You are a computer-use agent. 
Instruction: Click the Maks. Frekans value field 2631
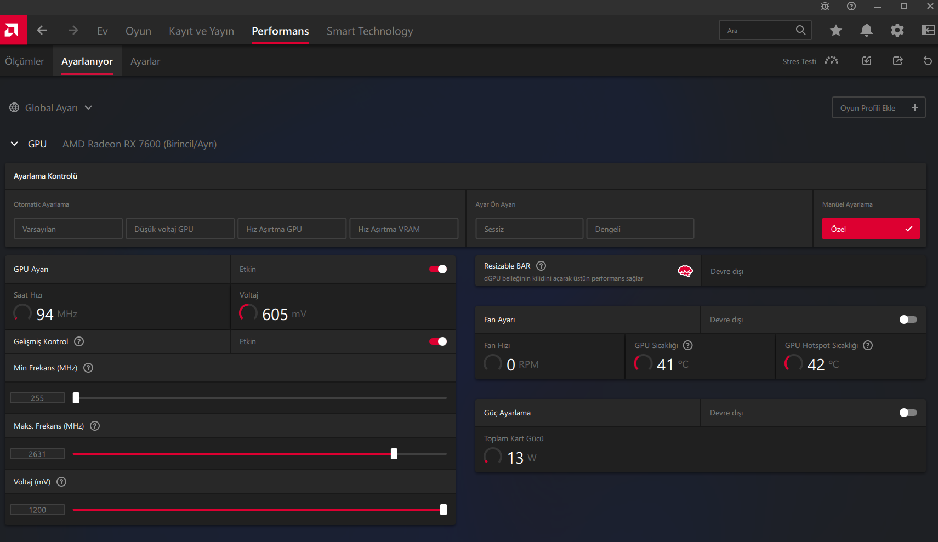point(37,454)
